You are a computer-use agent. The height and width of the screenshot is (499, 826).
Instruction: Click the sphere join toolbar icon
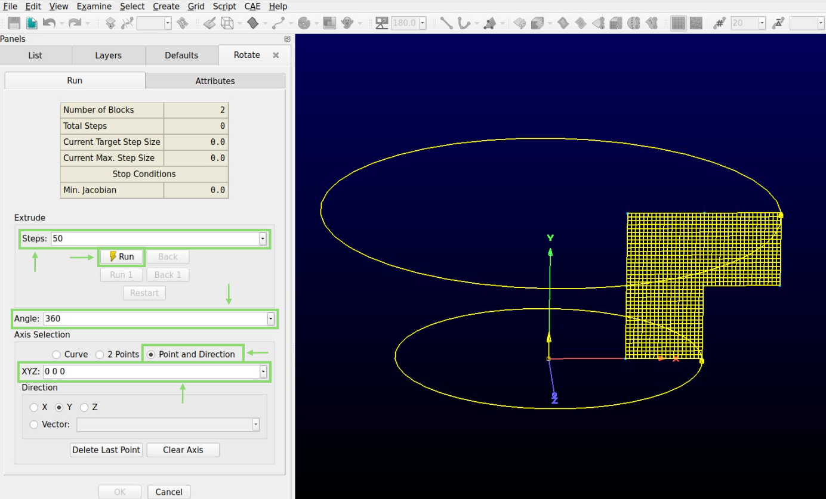click(633, 23)
